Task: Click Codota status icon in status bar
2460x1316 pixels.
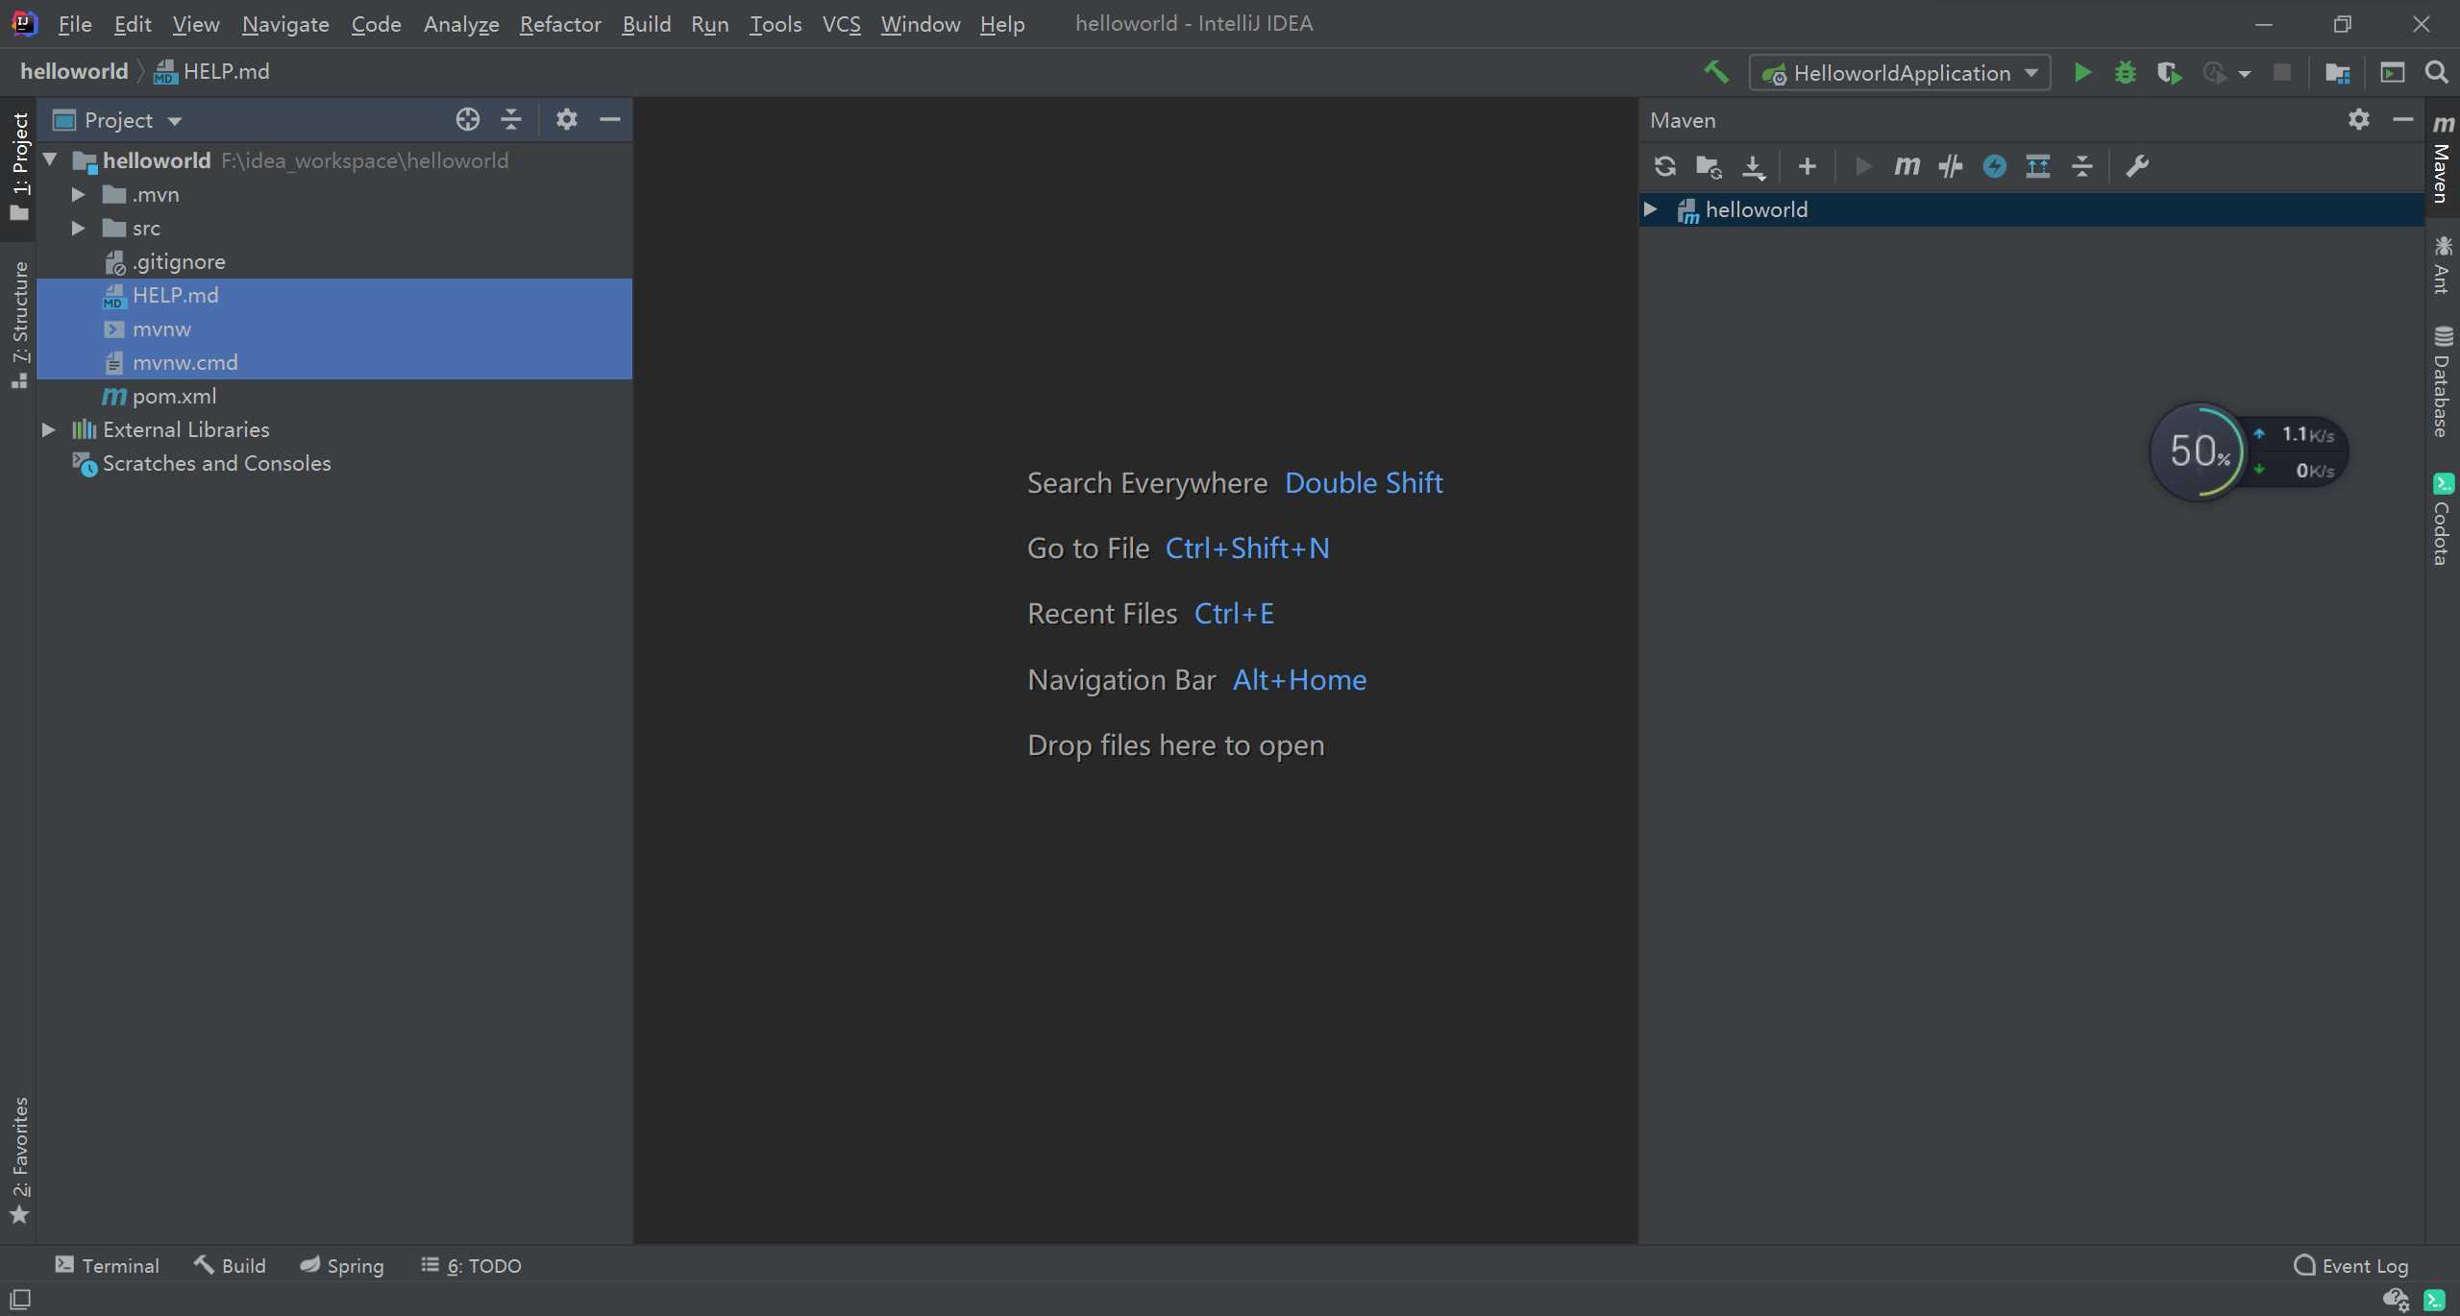Action: click(x=2434, y=1300)
